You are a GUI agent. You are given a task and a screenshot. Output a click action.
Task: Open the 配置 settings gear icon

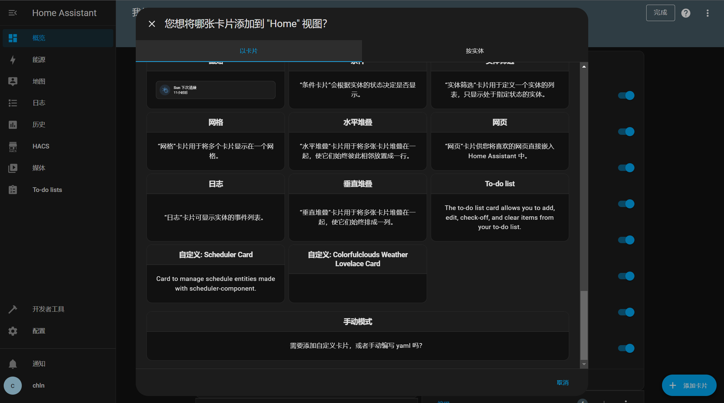(x=13, y=331)
